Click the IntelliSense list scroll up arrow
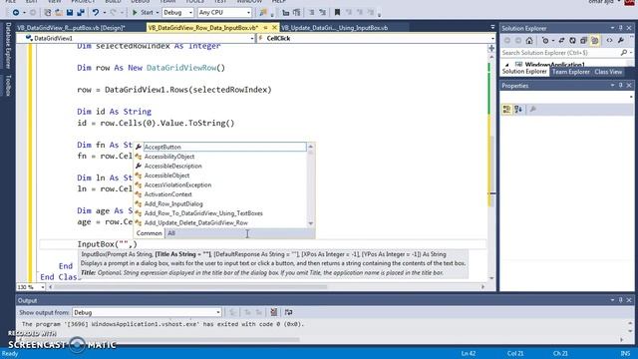The height and width of the screenshot is (359, 638). point(311,147)
